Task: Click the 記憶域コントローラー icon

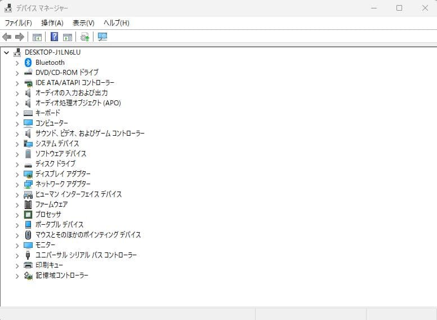Action: (x=28, y=275)
